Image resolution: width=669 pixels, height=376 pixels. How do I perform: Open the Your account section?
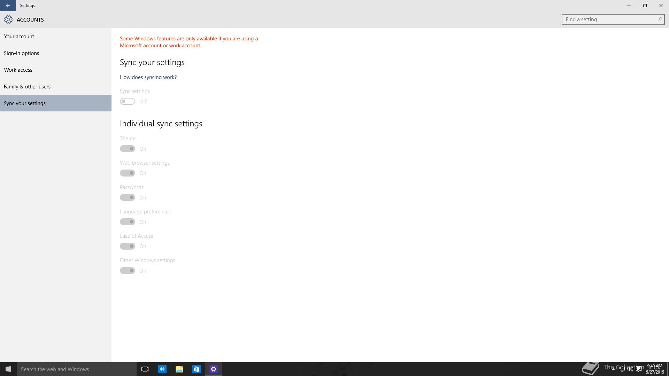coord(56,36)
